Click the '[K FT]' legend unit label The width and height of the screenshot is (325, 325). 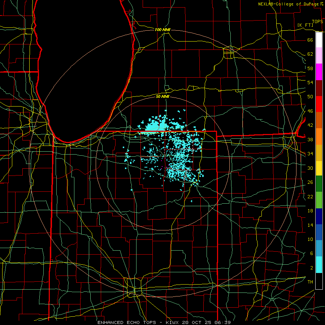[x=305, y=25]
